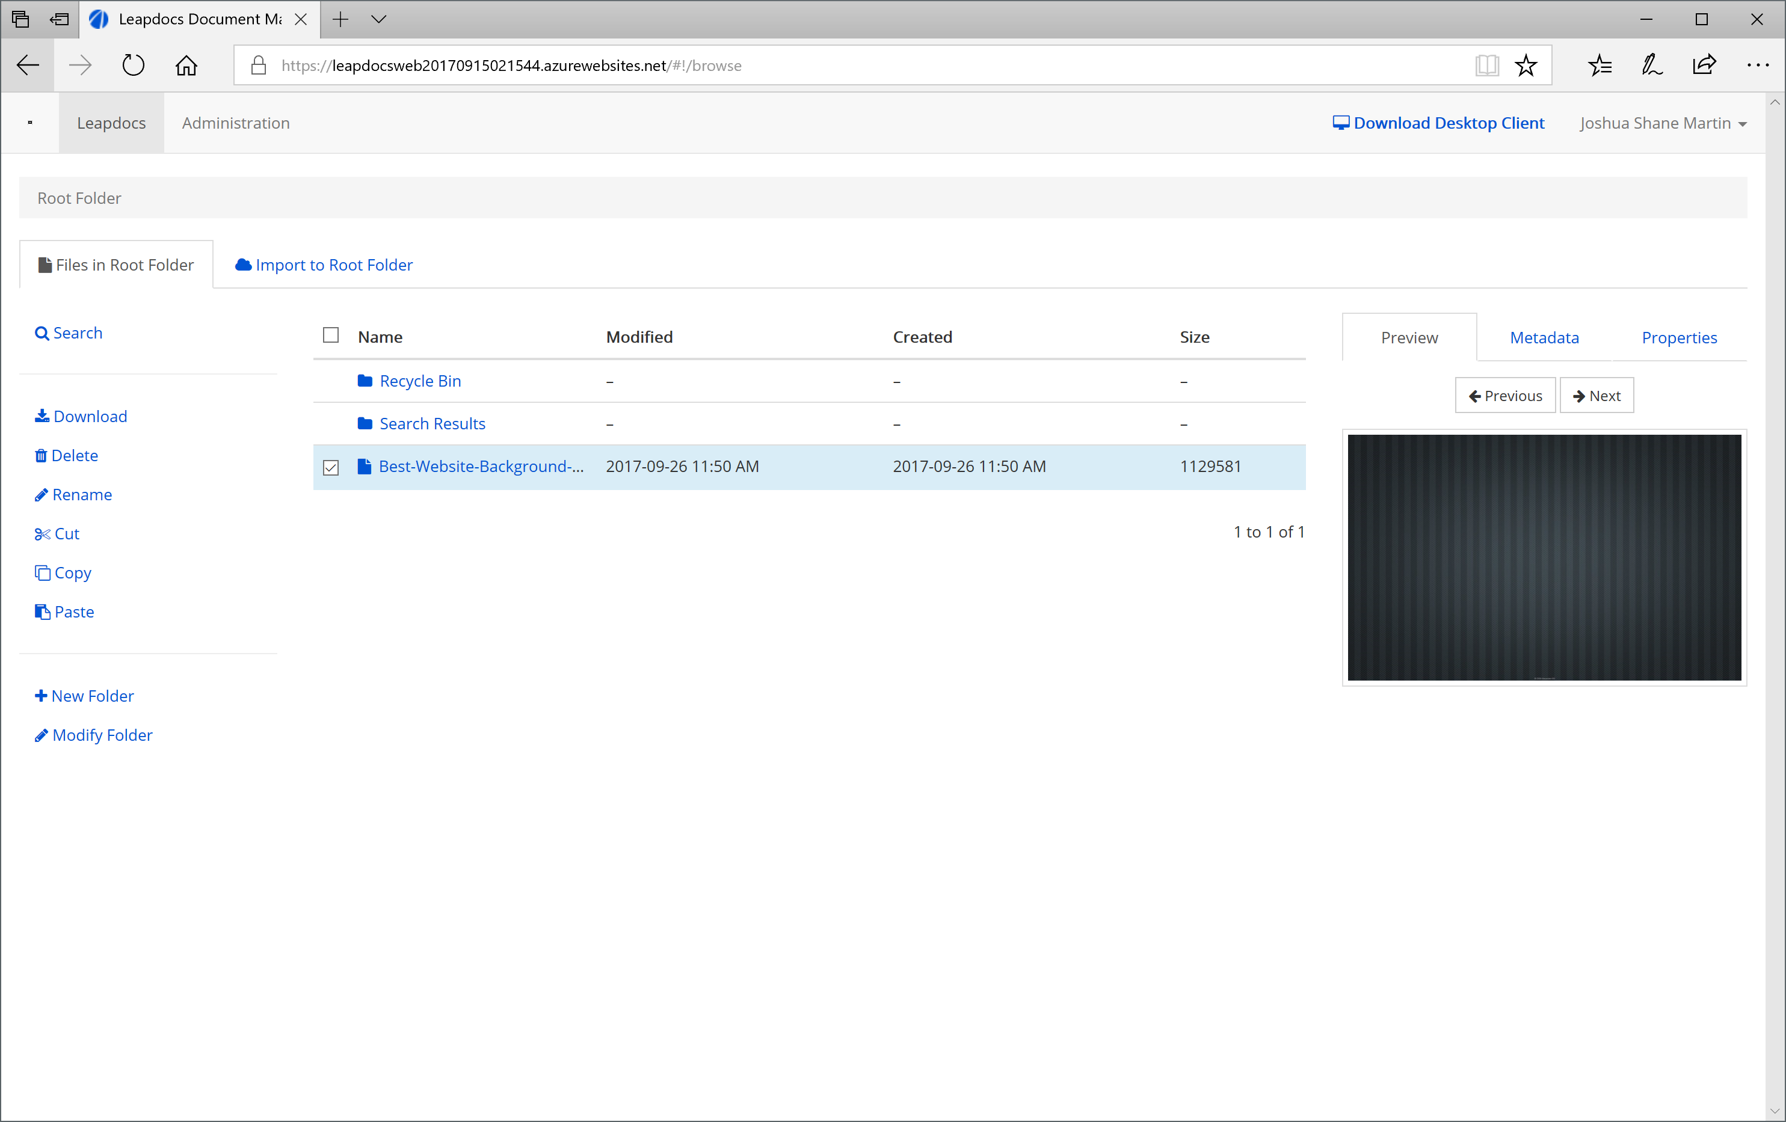
Task: Select Files in Root Folder tab
Action: click(x=117, y=265)
